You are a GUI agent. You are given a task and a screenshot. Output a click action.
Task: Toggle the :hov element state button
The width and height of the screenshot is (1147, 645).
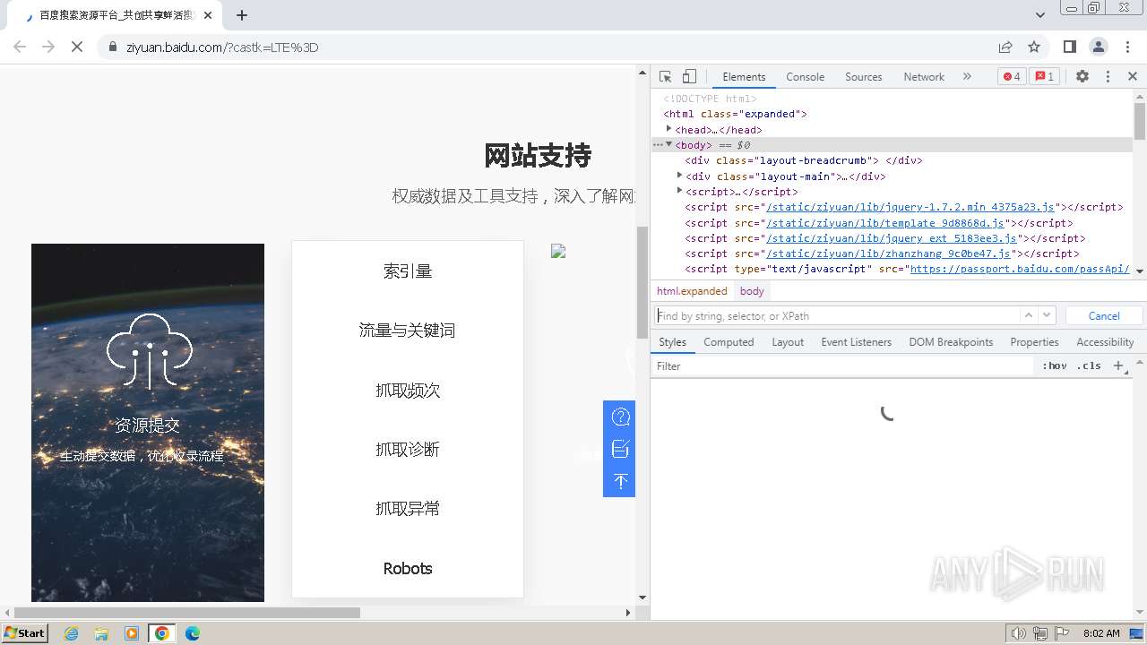coord(1055,365)
